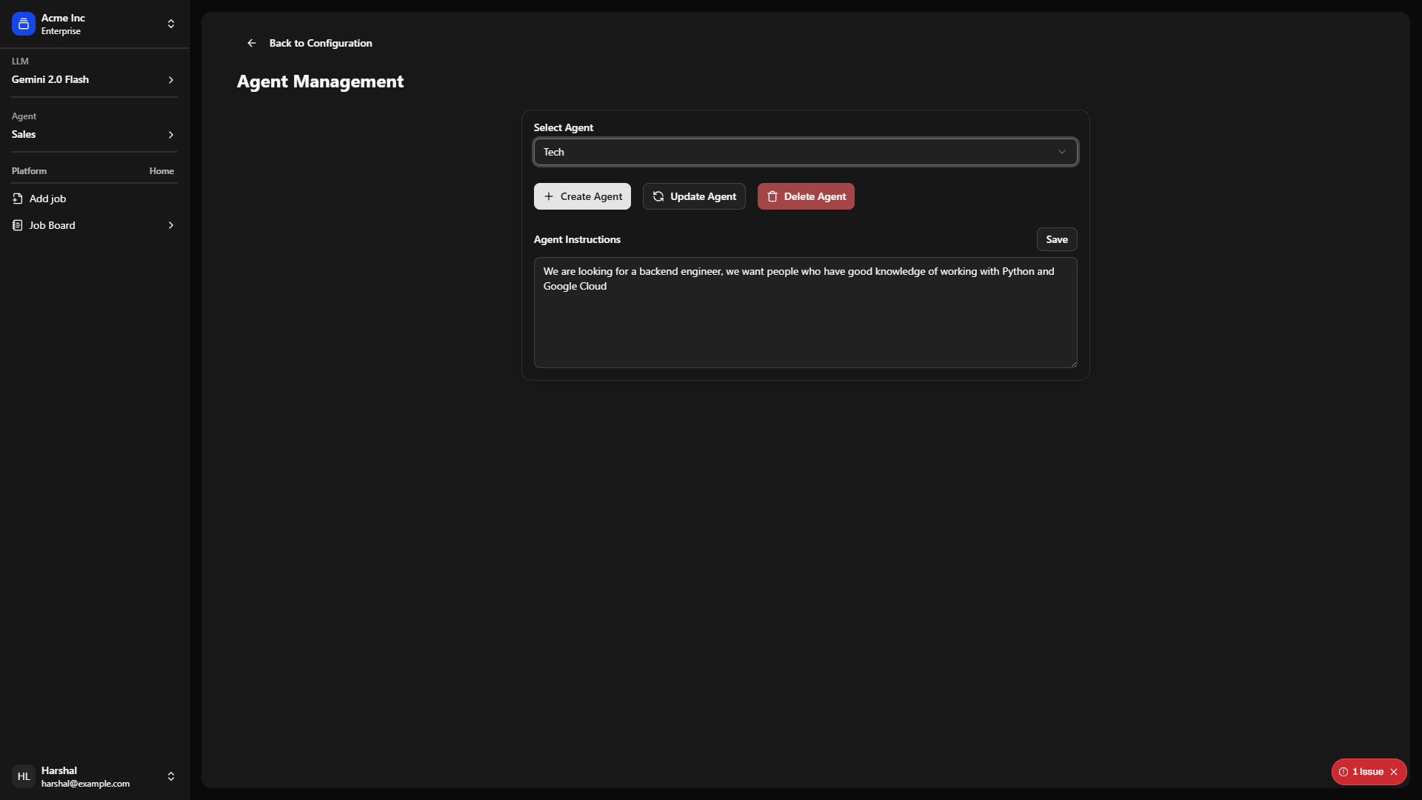Click the Save button
This screenshot has width=1422, height=800.
1056,239
